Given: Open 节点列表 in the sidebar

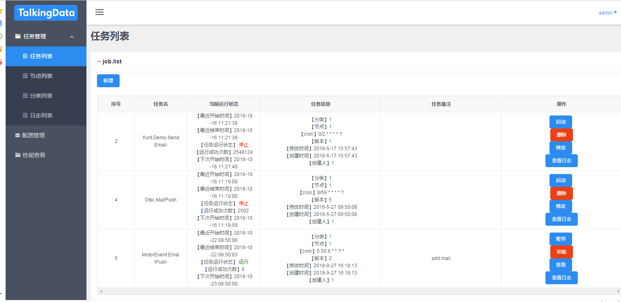Looking at the screenshot, I should point(46,76).
